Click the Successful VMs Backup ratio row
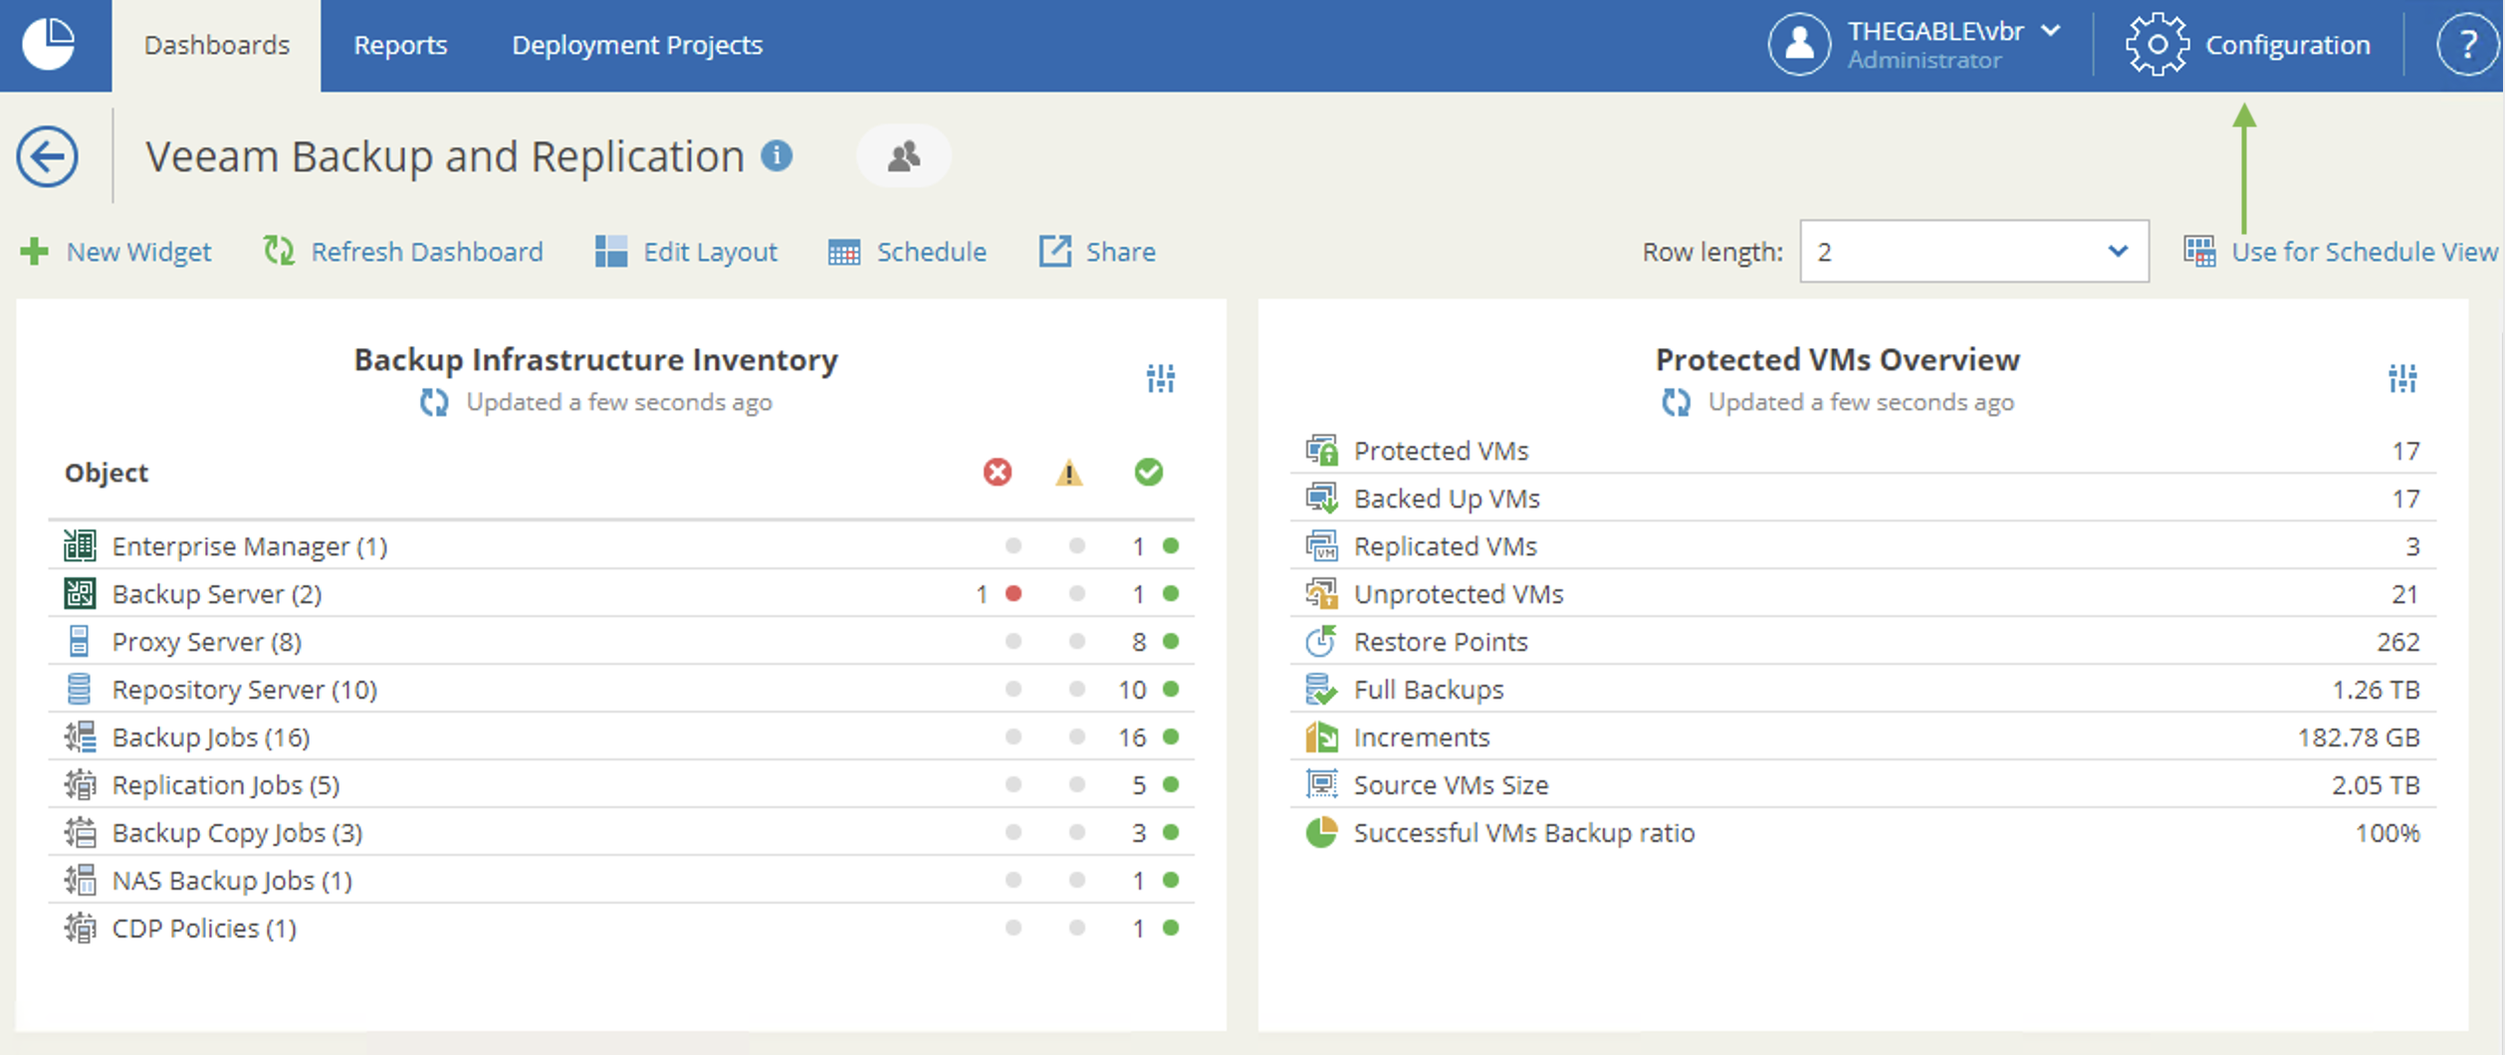Screen dimensions: 2505x1055 tap(1864, 832)
